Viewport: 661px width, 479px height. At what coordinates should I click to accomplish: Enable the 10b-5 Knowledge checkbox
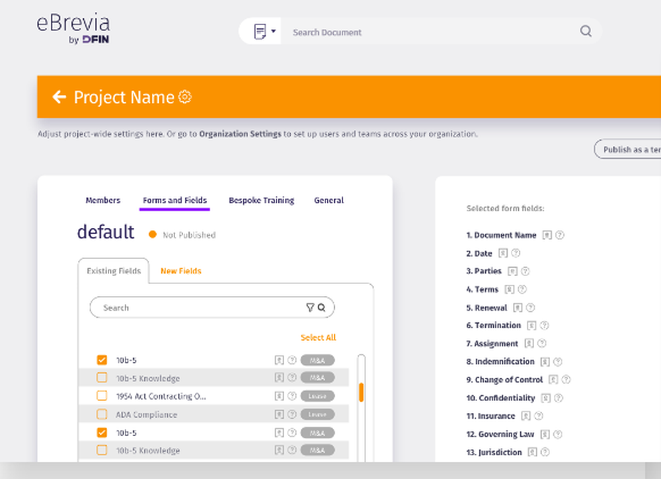(x=102, y=378)
